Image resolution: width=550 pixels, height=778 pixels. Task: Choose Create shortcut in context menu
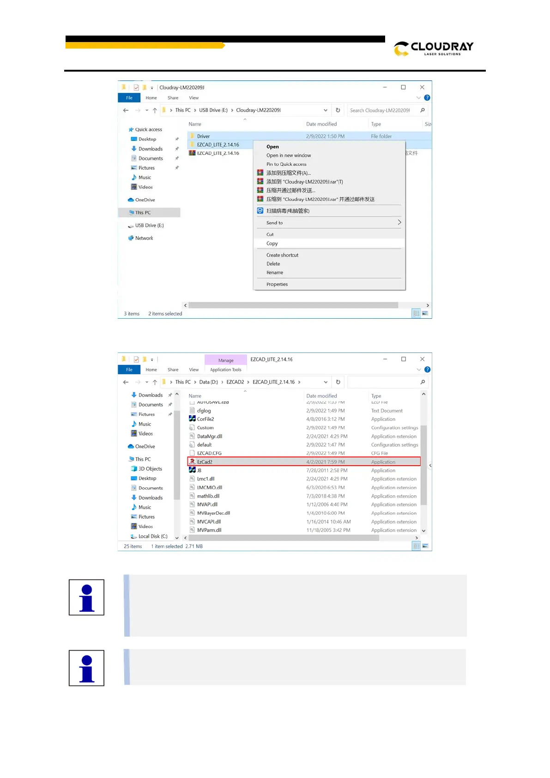tap(282, 255)
